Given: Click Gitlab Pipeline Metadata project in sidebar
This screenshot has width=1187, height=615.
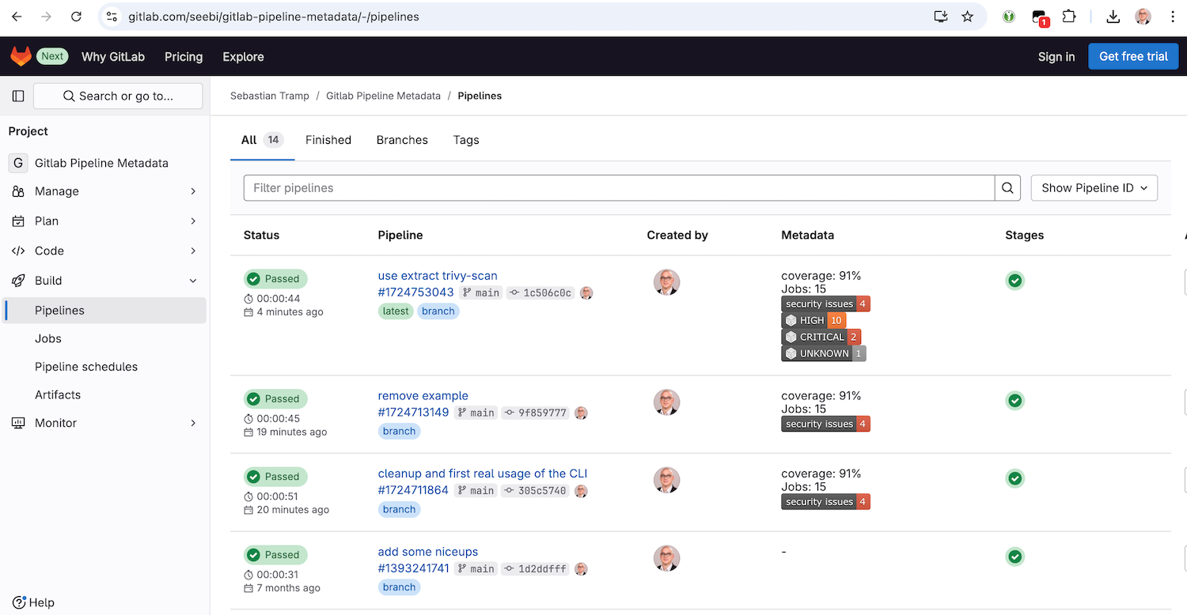Looking at the screenshot, I should 103,163.
